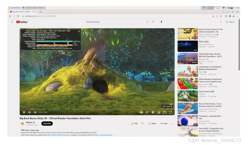The width and height of the screenshot is (248, 145).
Task: Go to YouTube home via logo
Action: point(22,22)
